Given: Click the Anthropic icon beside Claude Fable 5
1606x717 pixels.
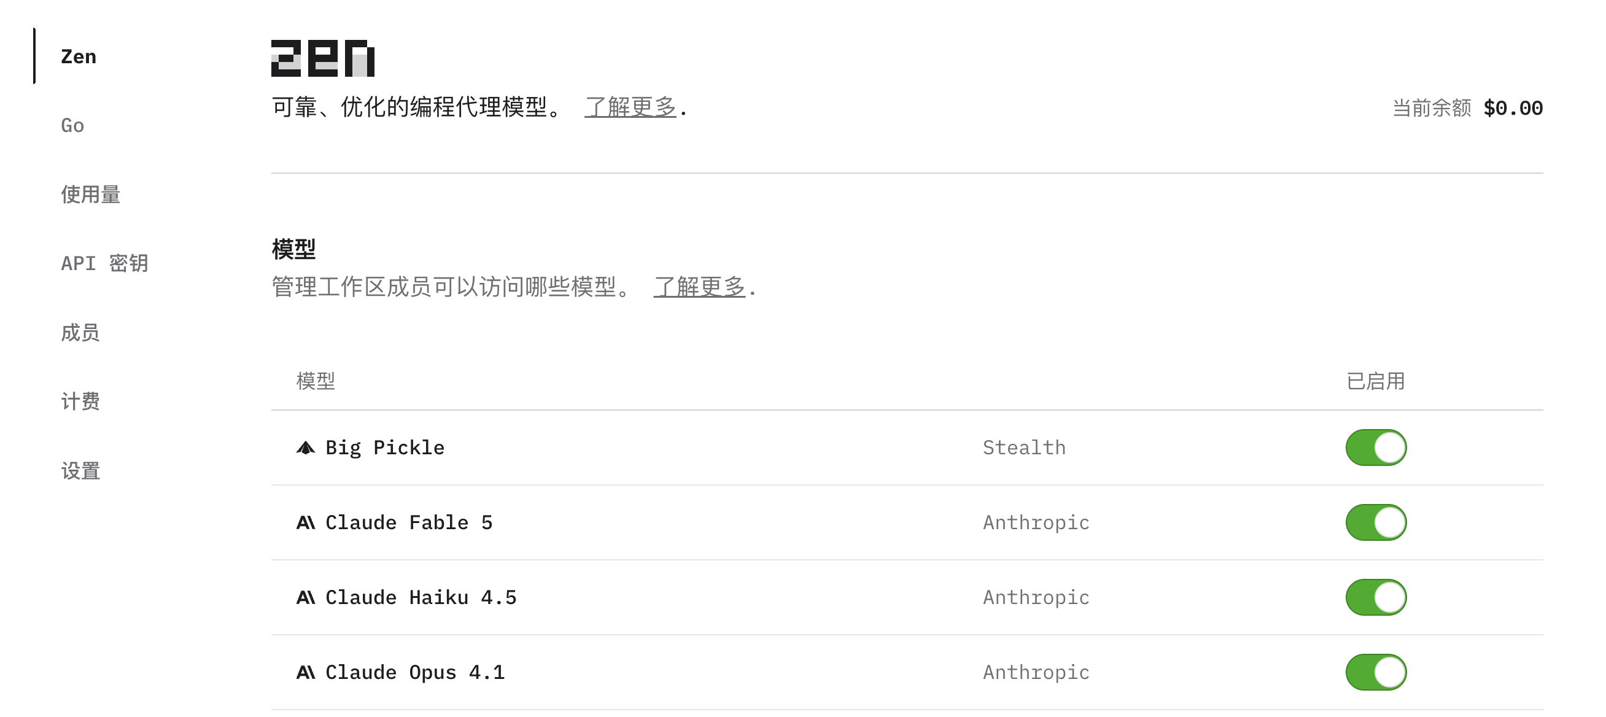Looking at the screenshot, I should point(306,522).
